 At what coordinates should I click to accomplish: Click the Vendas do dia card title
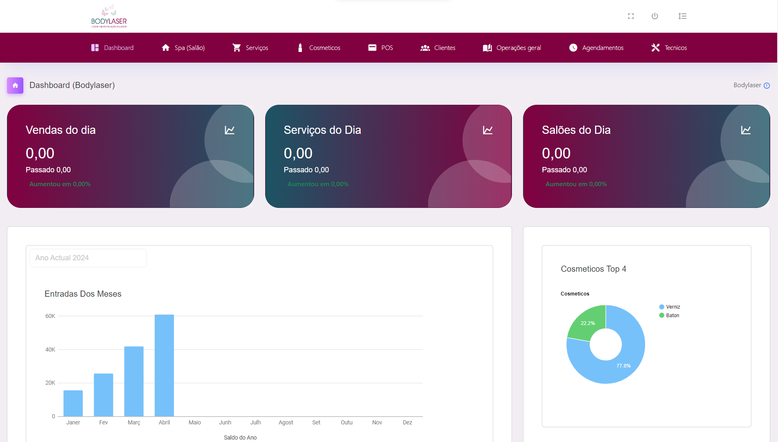[x=61, y=130]
